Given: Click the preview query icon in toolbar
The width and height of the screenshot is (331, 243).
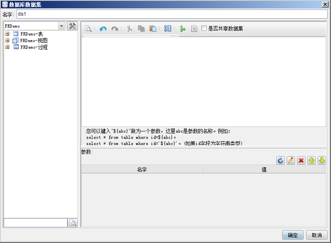Looking at the screenshot, I should [x=88, y=29].
